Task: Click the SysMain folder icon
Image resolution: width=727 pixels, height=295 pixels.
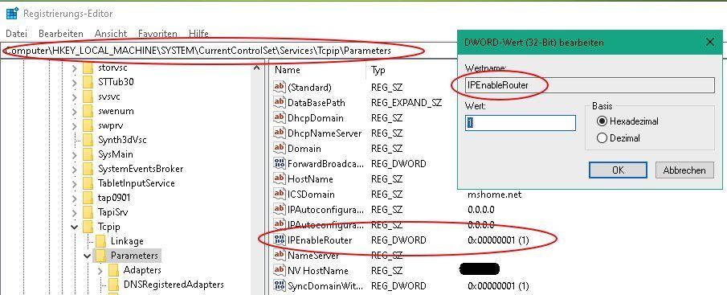Action: (88, 154)
